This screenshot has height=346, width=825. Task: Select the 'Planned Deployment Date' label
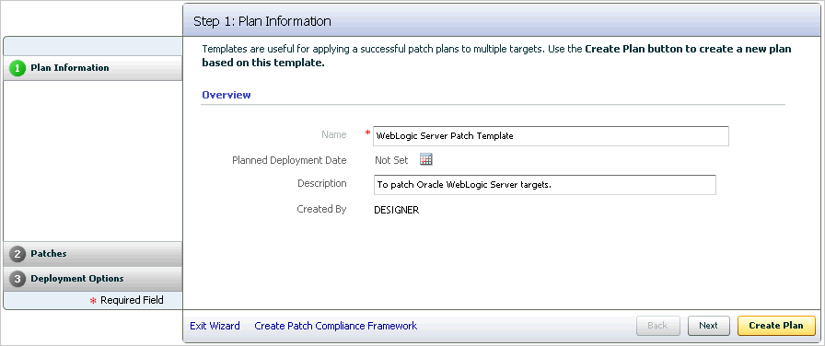coord(289,160)
